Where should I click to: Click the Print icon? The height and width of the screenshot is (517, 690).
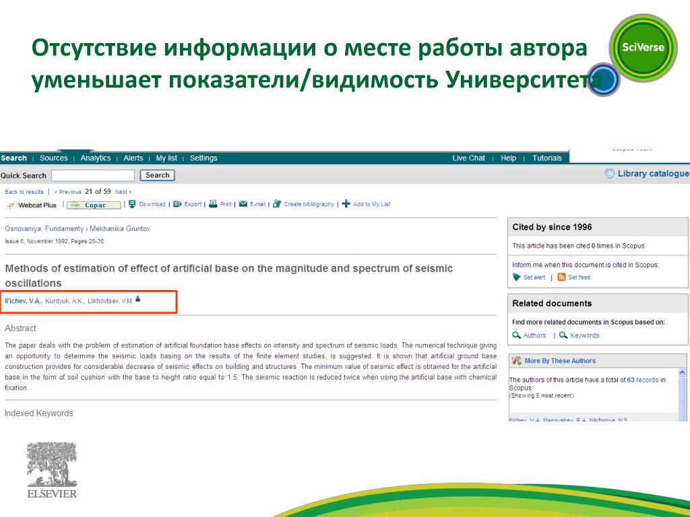tap(213, 204)
